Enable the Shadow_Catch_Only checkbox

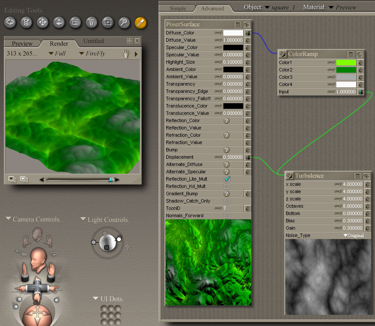(227, 201)
